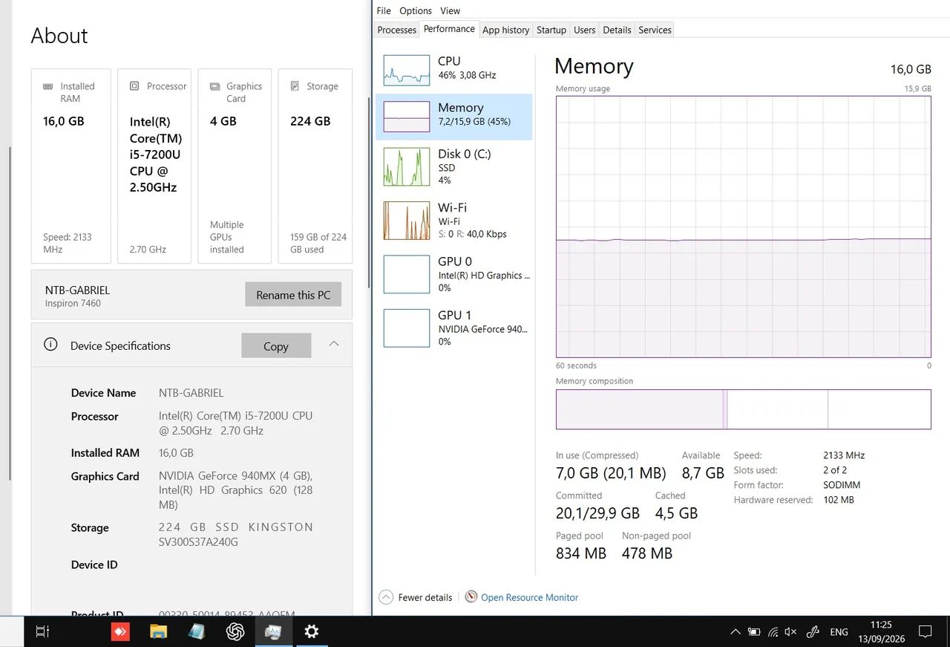The width and height of the screenshot is (950, 647).
Task: Open the Details tab
Action: point(617,30)
